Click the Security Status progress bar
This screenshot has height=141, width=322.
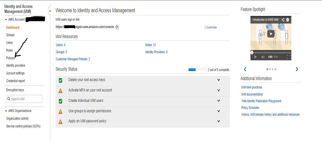tap(197, 70)
